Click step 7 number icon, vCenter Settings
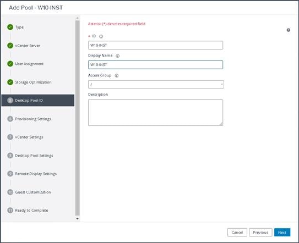Image resolution: width=299 pixels, height=243 pixels. (10, 137)
